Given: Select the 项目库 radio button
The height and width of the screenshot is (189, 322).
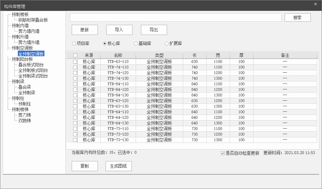Looking at the screenshot, I should click(74, 44).
